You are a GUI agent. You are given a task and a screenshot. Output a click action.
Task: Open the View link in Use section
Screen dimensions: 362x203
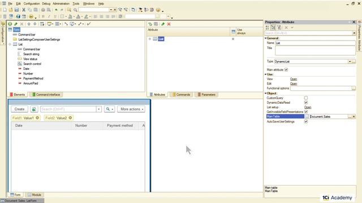pyautogui.click(x=294, y=79)
